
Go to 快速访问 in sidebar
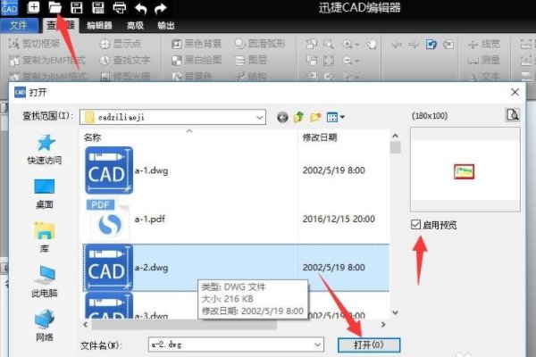tap(45, 149)
